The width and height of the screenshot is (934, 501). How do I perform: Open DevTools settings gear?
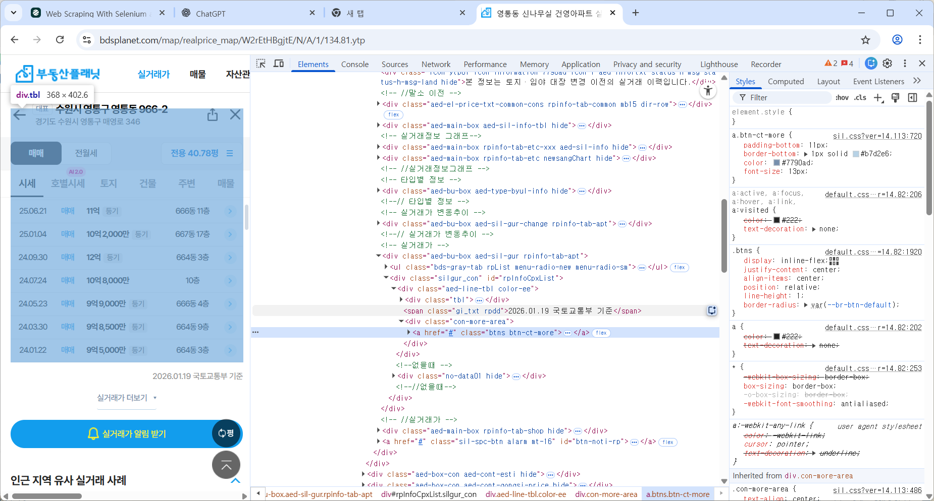click(x=887, y=64)
